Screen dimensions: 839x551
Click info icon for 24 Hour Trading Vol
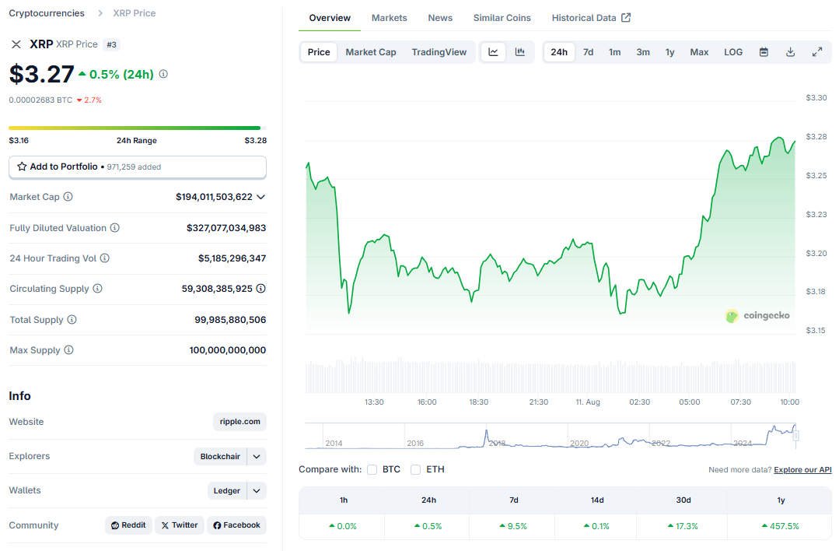[105, 258]
